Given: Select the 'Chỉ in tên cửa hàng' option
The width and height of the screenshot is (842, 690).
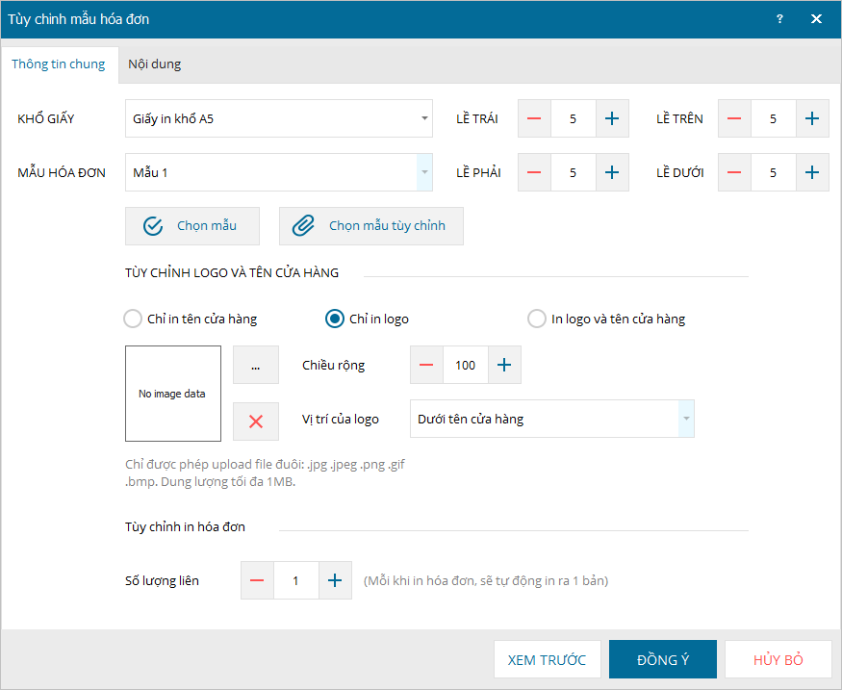Looking at the screenshot, I should tap(133, 319).
